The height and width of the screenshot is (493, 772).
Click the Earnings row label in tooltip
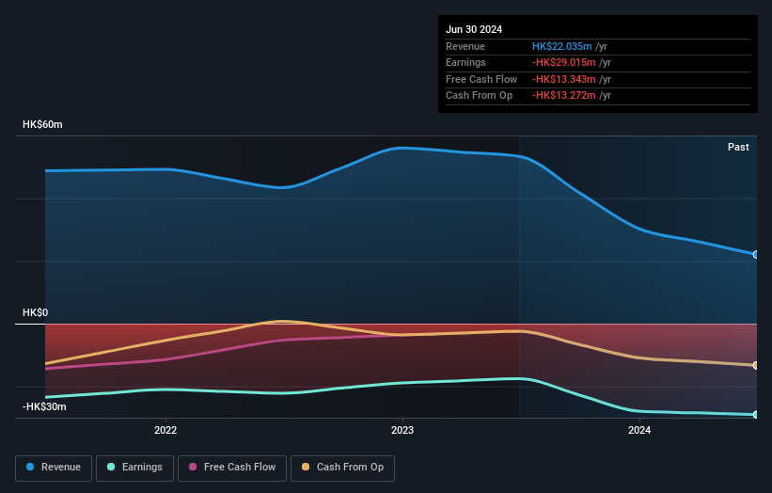tap(465, 62)
